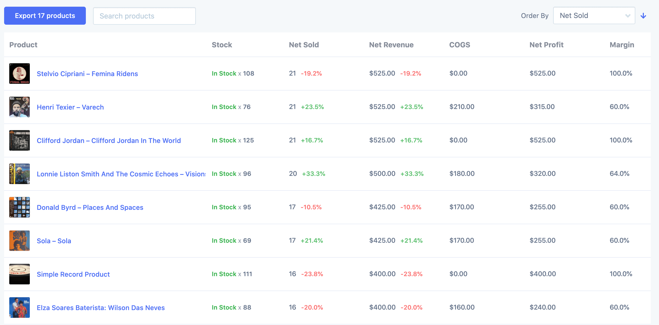Open the Henri Texier – Varech product link

click(x=70, y=107)
